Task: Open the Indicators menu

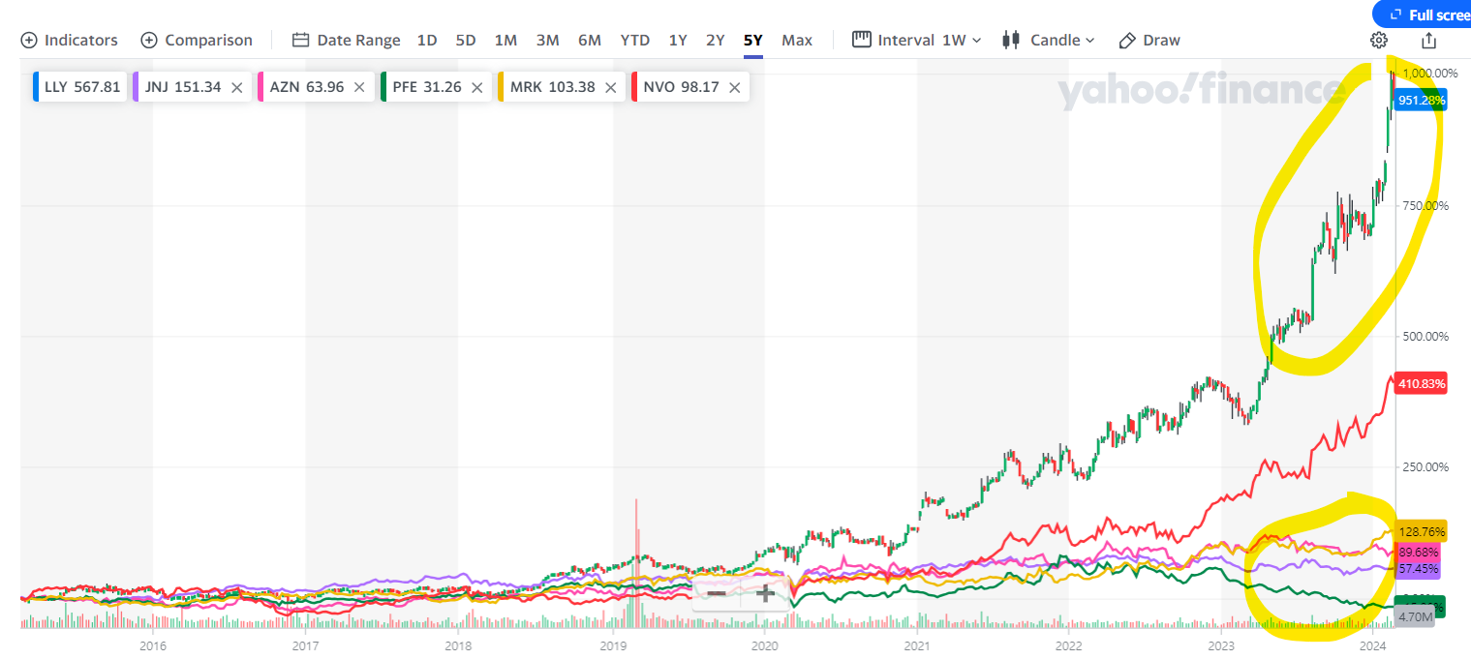Action: click(70, 41)
